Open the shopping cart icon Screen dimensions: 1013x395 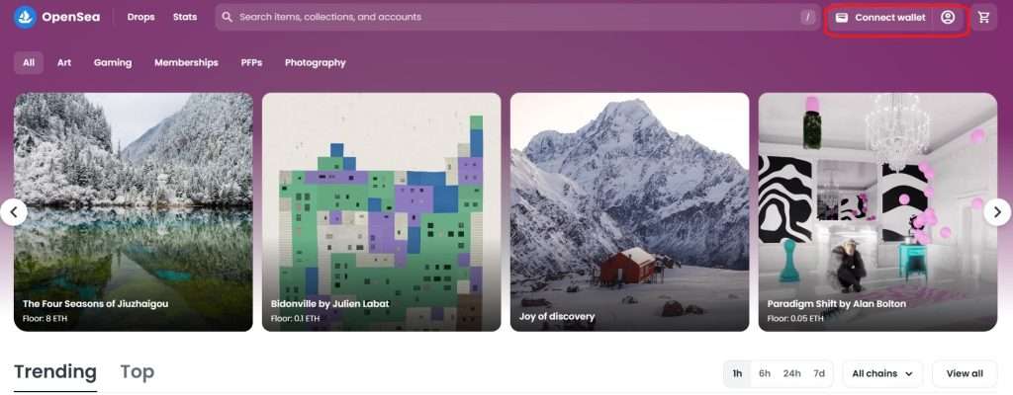point(984,18)
